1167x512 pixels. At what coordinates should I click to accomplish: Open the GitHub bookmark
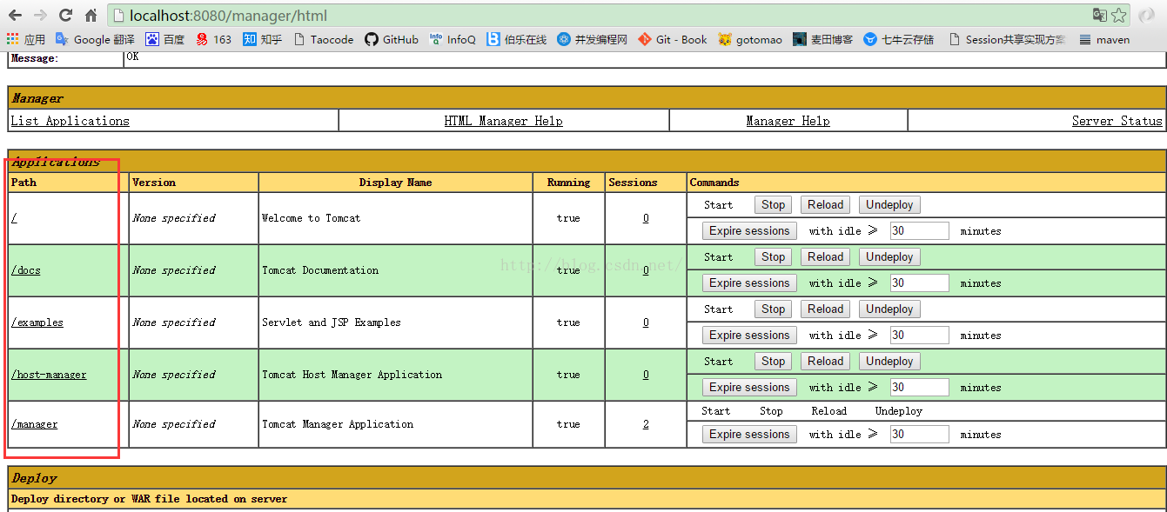pos(392,39)
